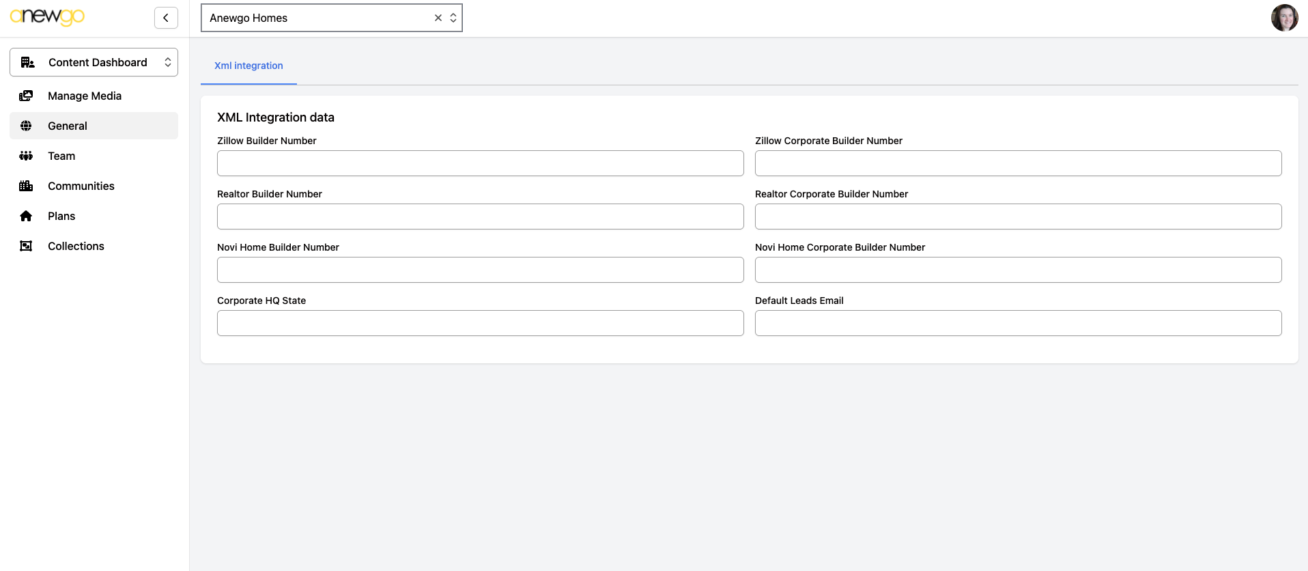
Task: Expand the Anewgo Homes builder dropdown
Action: point(453,18)
